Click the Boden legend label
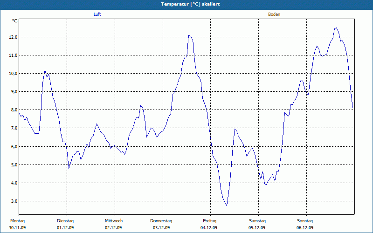The image size is (373, 233). point(274,14)
